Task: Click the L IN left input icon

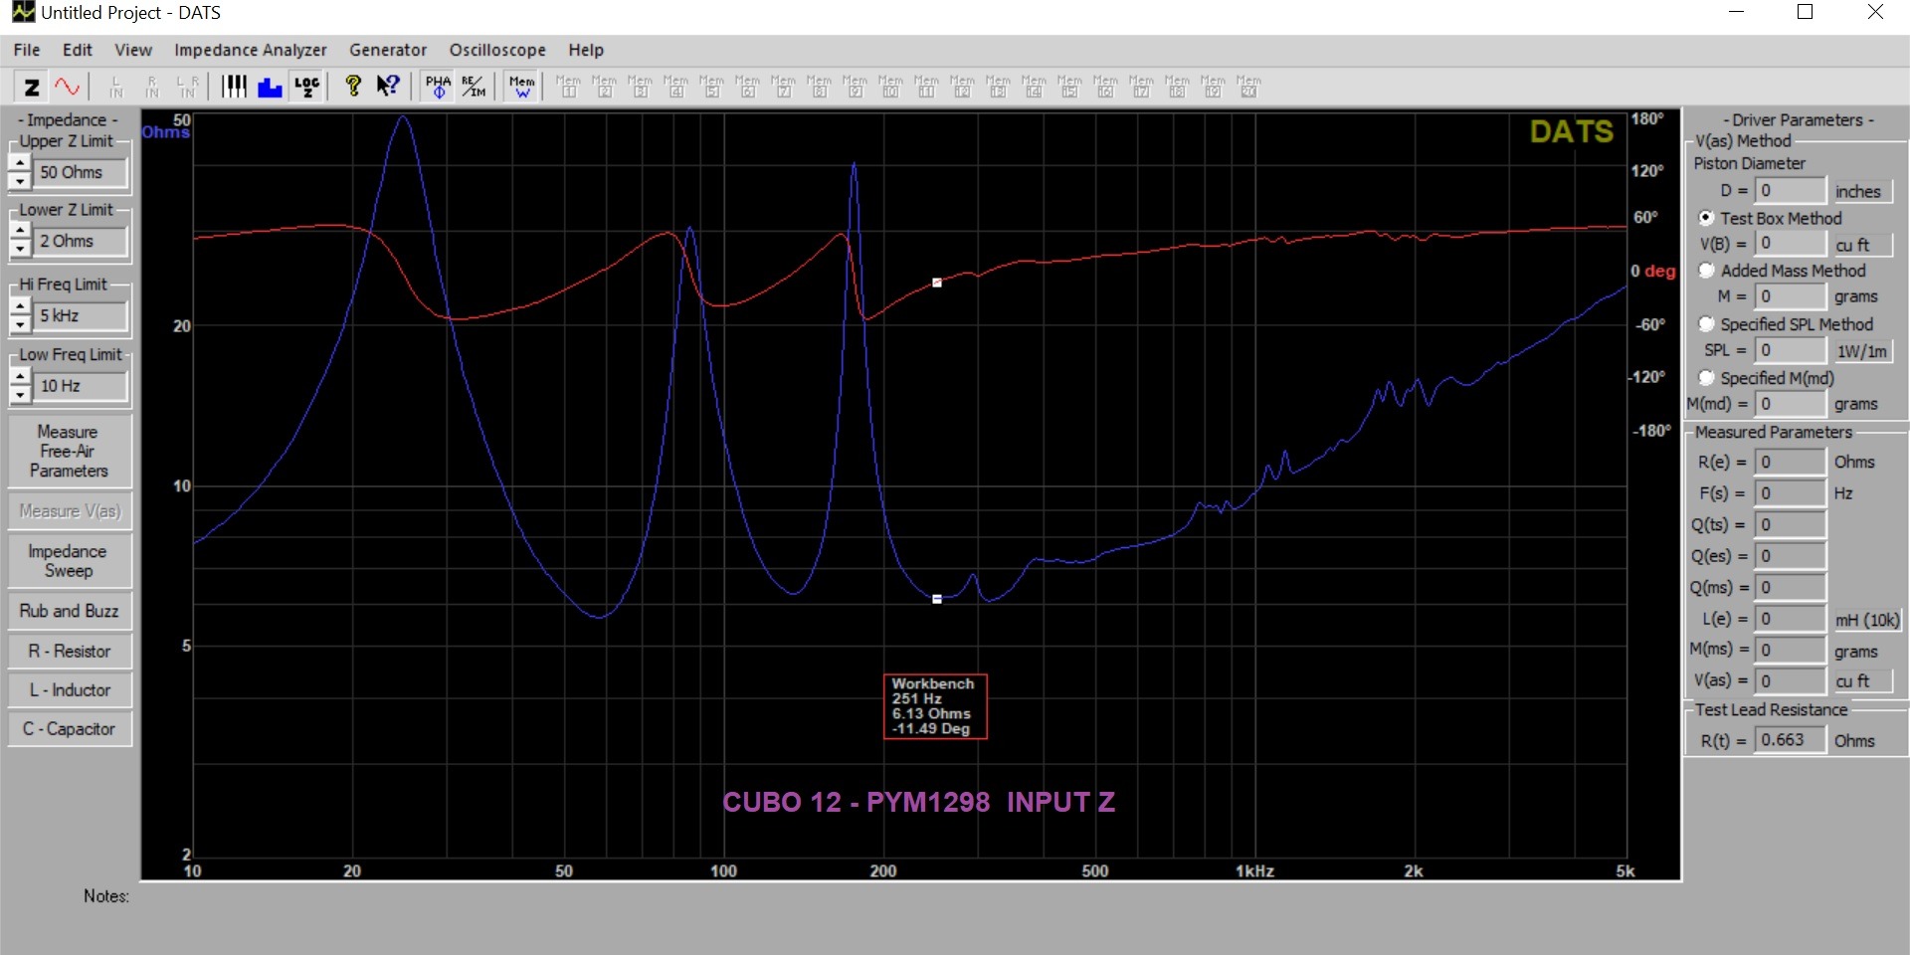Action: pyautogui.click(x=116, y=87)
